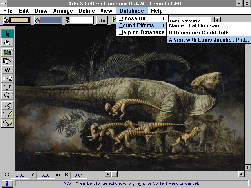Viewport: 251px width, 188px height.
Task: Open the File menu
Action: click(8, 11)
